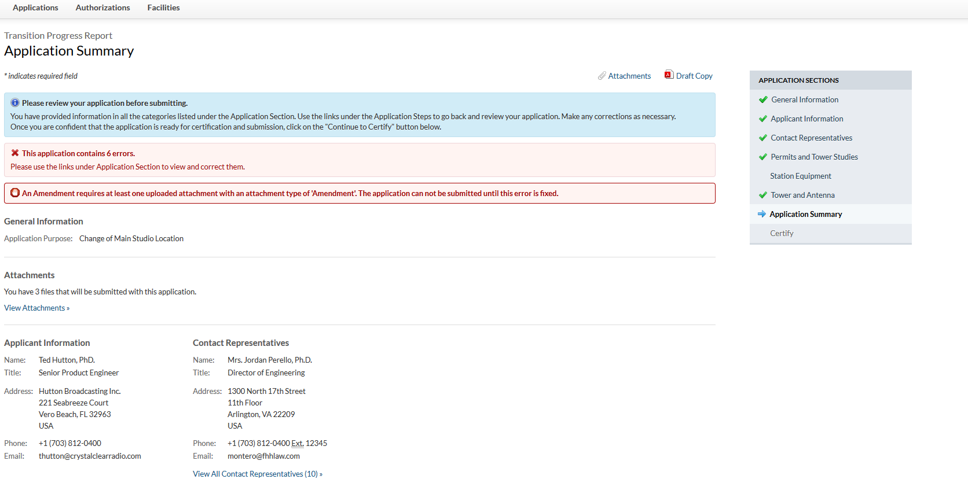Viewport: 968px width, 483px height.
Task: Open the Draft Copy link
Action: (694, 76)
